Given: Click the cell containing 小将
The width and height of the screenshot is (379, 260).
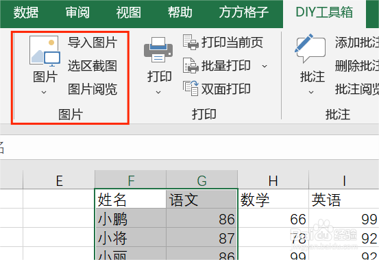Looking at the screenshot, I should (130, 237).
